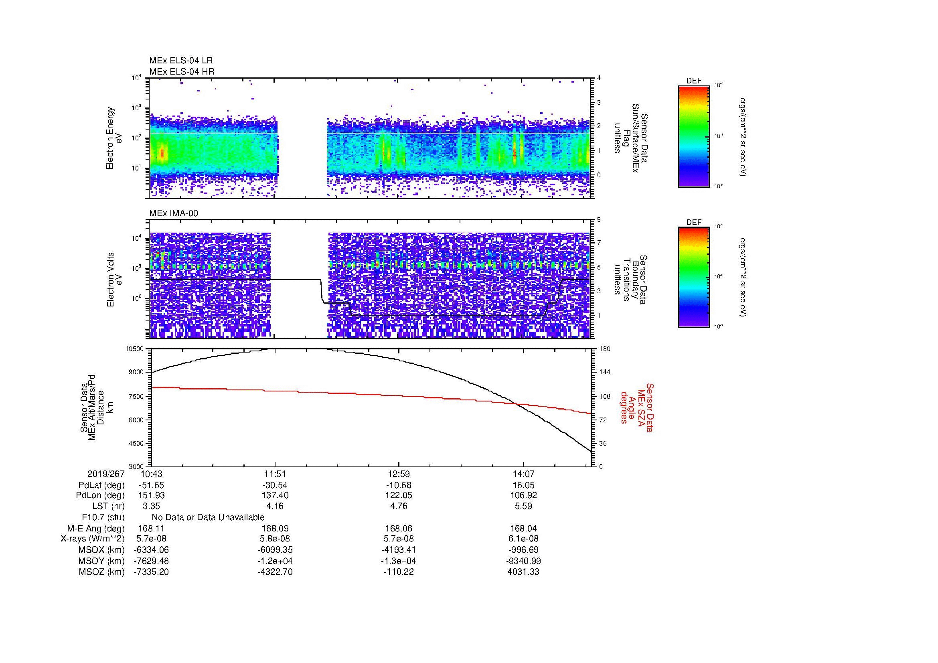Image resolution: width=938 pixels, height=663 pixels.
Task: Click the 'Boundary Transitions unitless' axis label
Action: [x=630, y=280]
